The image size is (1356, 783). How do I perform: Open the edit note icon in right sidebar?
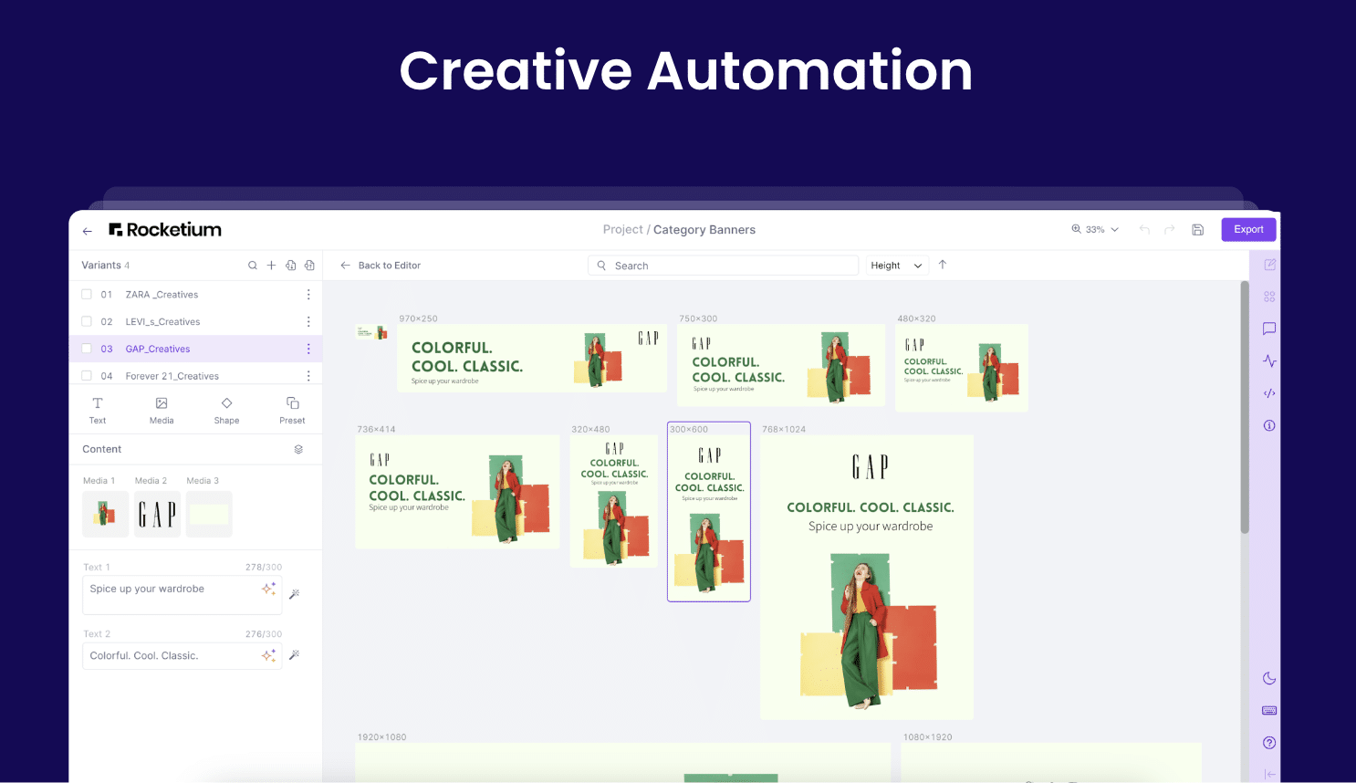[1269, 265]
